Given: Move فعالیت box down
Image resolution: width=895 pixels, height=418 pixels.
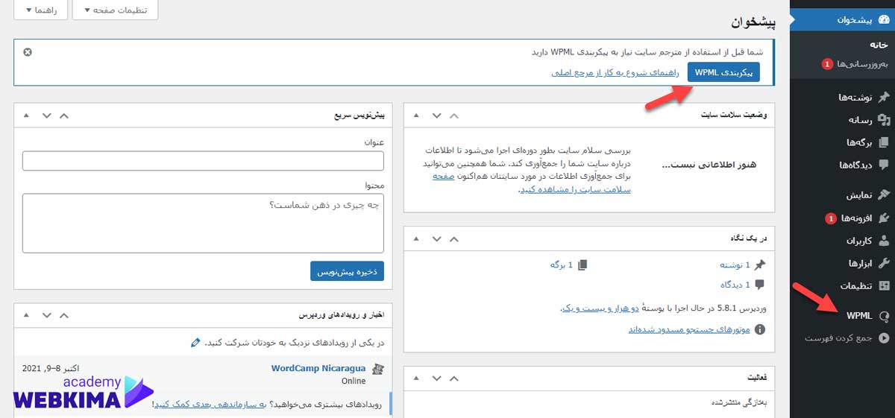Looking at the screenshot, I should pos(437,377).
